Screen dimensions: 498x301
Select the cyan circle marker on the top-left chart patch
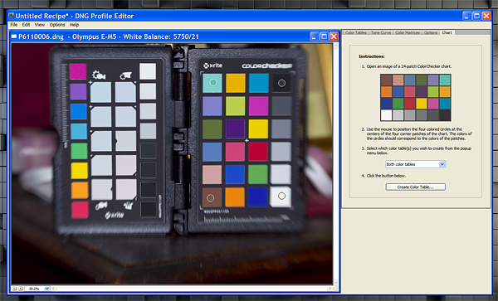pos(213,82)
